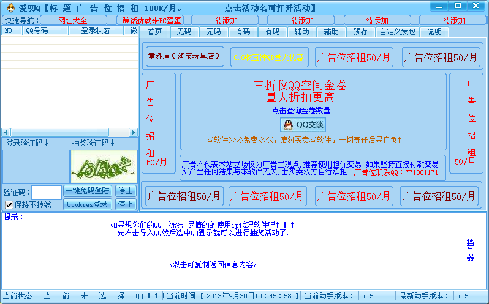Click the QQ list scrollbar left arrow

coord(6,132)
